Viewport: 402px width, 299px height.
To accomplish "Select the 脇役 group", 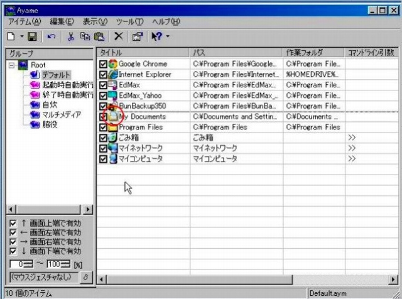I will (x=50, y=124).
